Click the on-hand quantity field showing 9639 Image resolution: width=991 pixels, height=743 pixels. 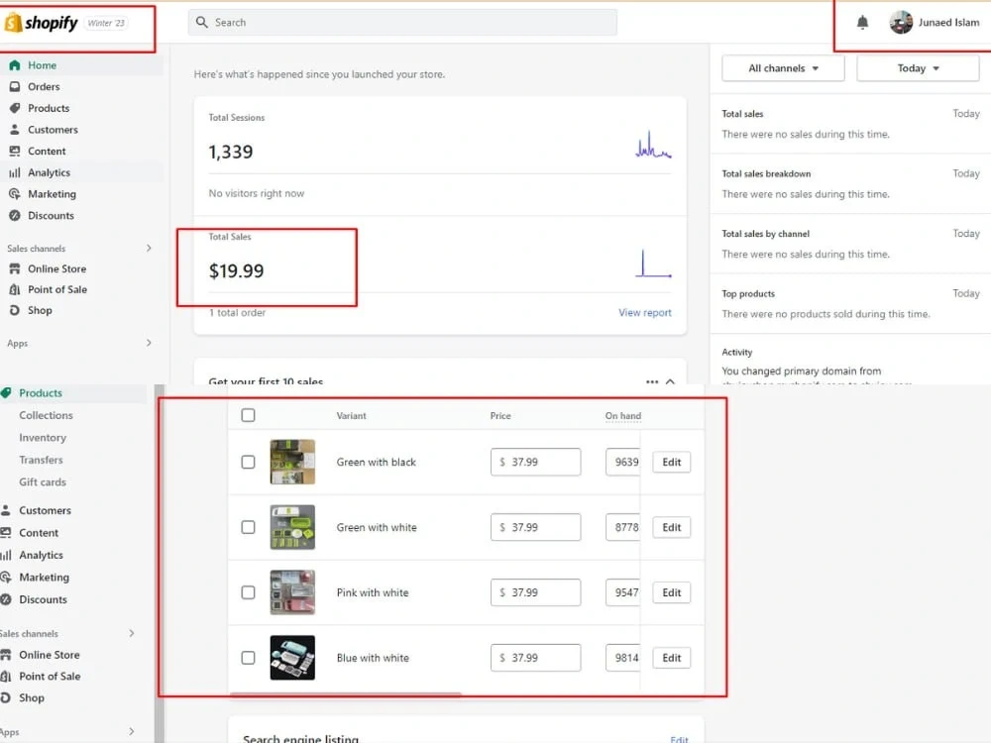tap(623, 462)
